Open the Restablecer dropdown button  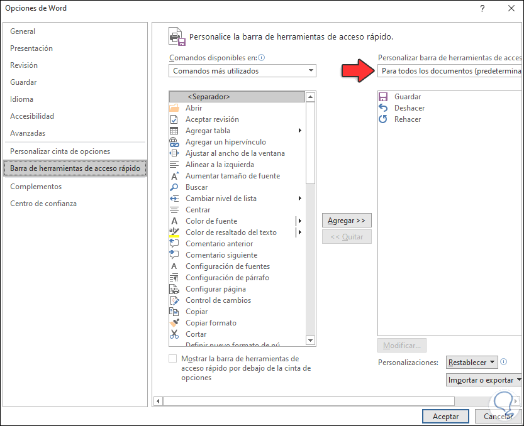pos(472,363)
